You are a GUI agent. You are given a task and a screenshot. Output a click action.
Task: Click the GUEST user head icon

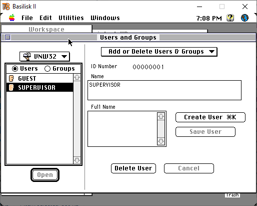(11, 78)
